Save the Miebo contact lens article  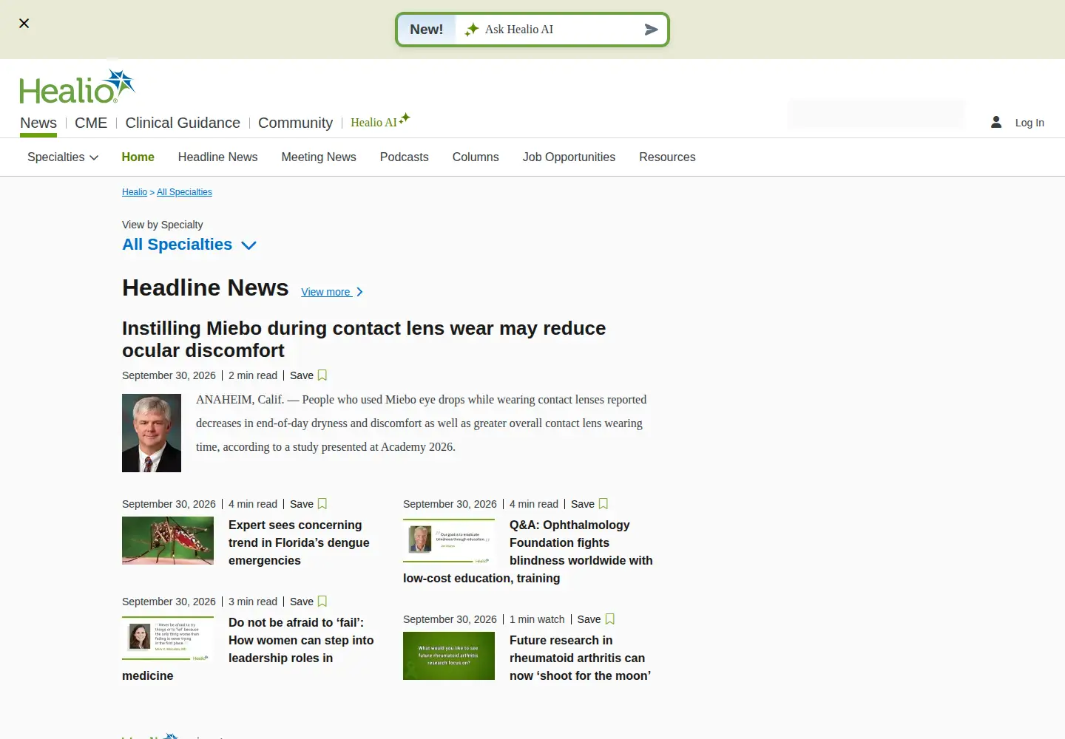tap(308, 375)
